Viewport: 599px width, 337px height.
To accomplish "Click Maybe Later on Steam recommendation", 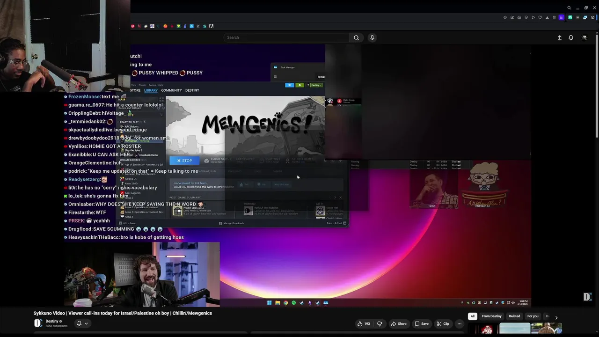I will (x=282, y=184).
